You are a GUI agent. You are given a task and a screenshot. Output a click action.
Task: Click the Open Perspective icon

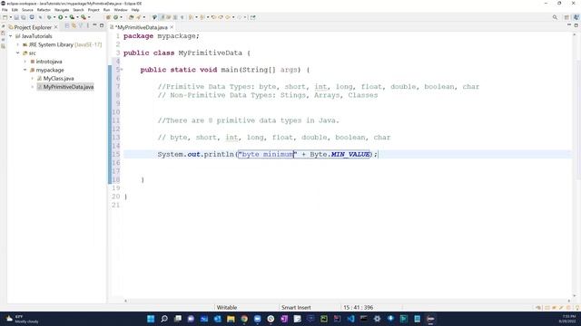pyautogui.click(x=566, y=17)
